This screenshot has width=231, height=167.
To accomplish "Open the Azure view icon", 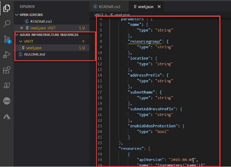I will [6, 116].
